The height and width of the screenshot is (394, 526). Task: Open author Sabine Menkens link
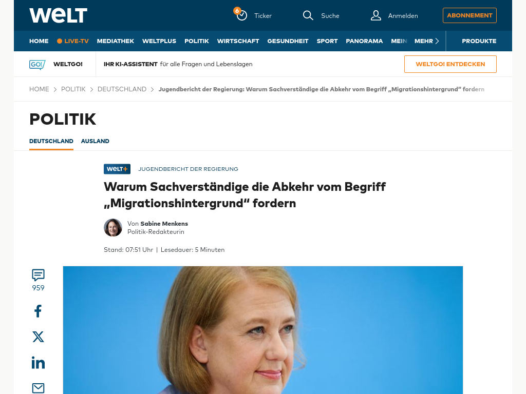coord(164,224)
